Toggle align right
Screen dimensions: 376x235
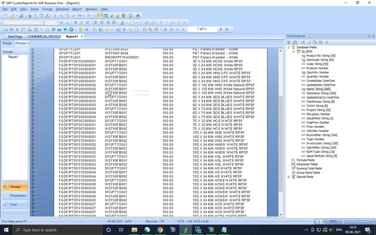pos(108,23)
